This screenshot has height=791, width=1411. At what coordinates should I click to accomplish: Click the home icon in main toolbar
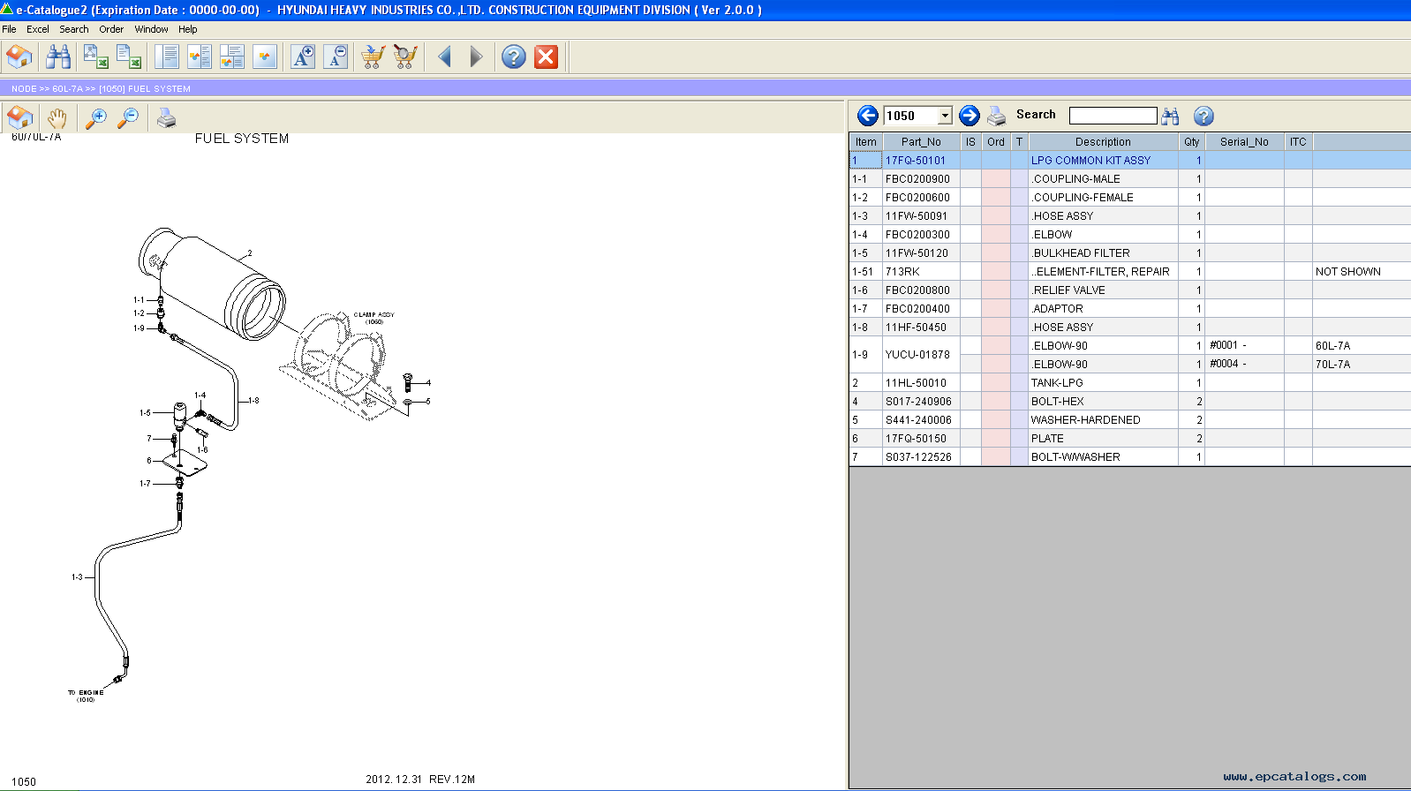pos(19,57)
